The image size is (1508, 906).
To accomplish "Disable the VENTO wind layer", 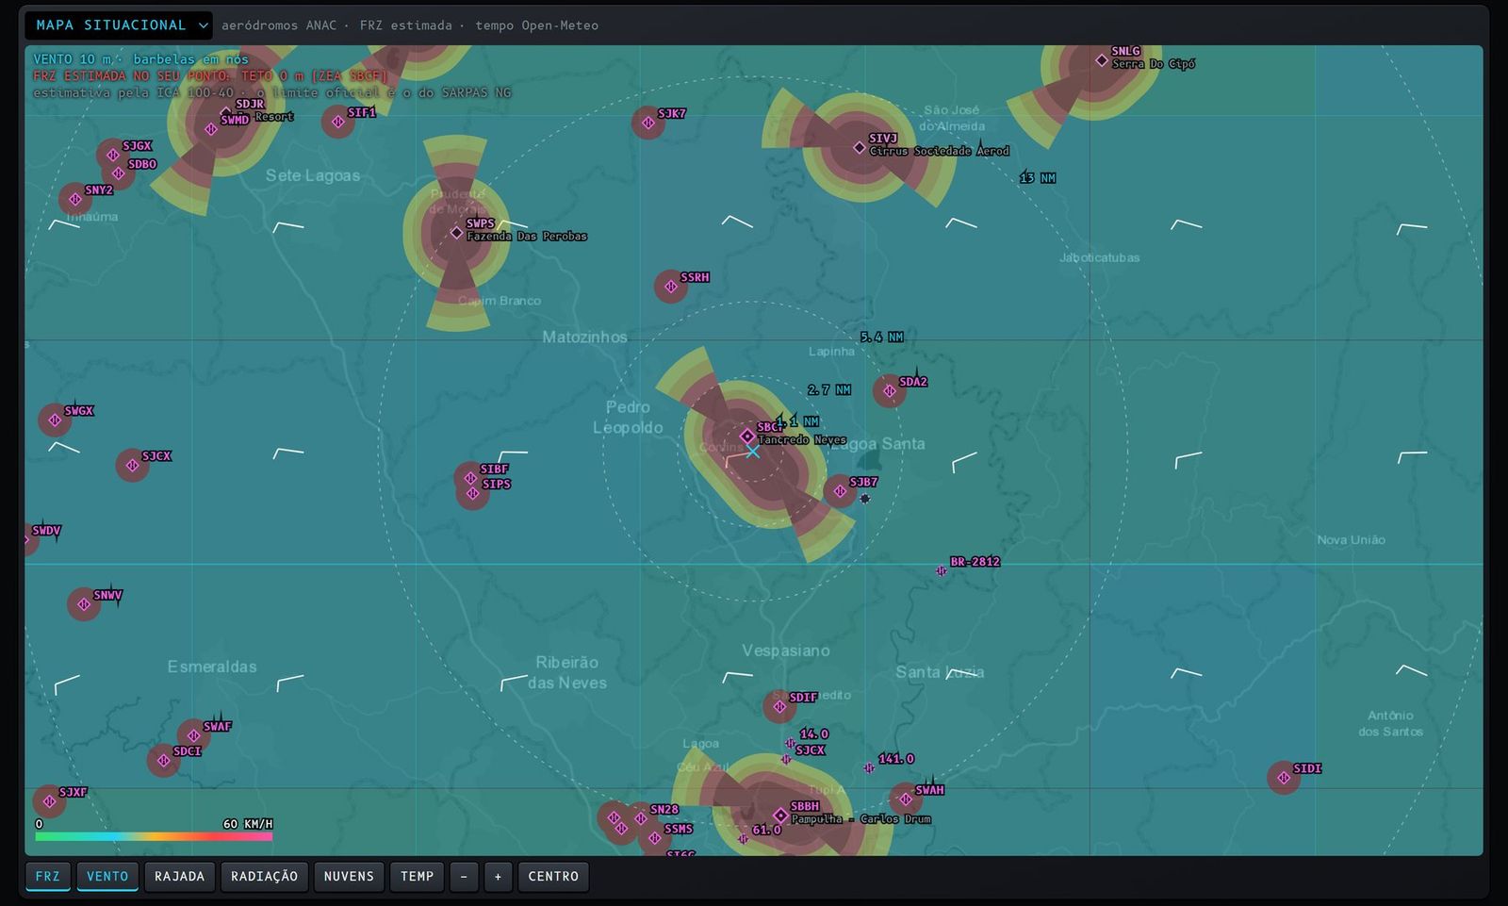I will click(x=107, y=877).
